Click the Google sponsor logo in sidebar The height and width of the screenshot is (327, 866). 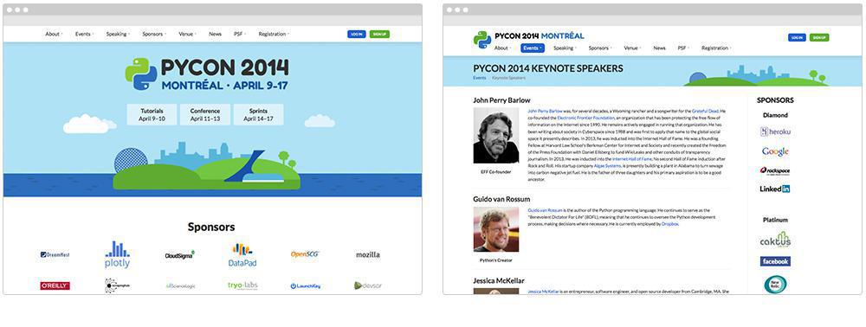[775, 151]
